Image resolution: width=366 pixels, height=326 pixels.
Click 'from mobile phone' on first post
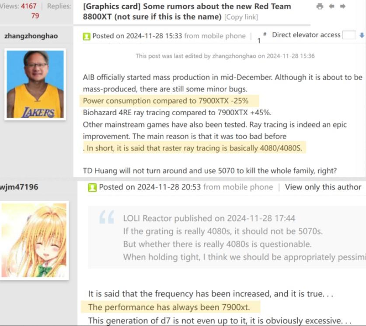tap(215, 36)
